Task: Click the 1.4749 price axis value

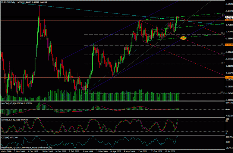Action: tap(229, 4)
